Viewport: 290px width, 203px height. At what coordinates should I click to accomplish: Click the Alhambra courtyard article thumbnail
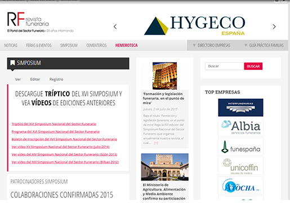pos(165,167)
